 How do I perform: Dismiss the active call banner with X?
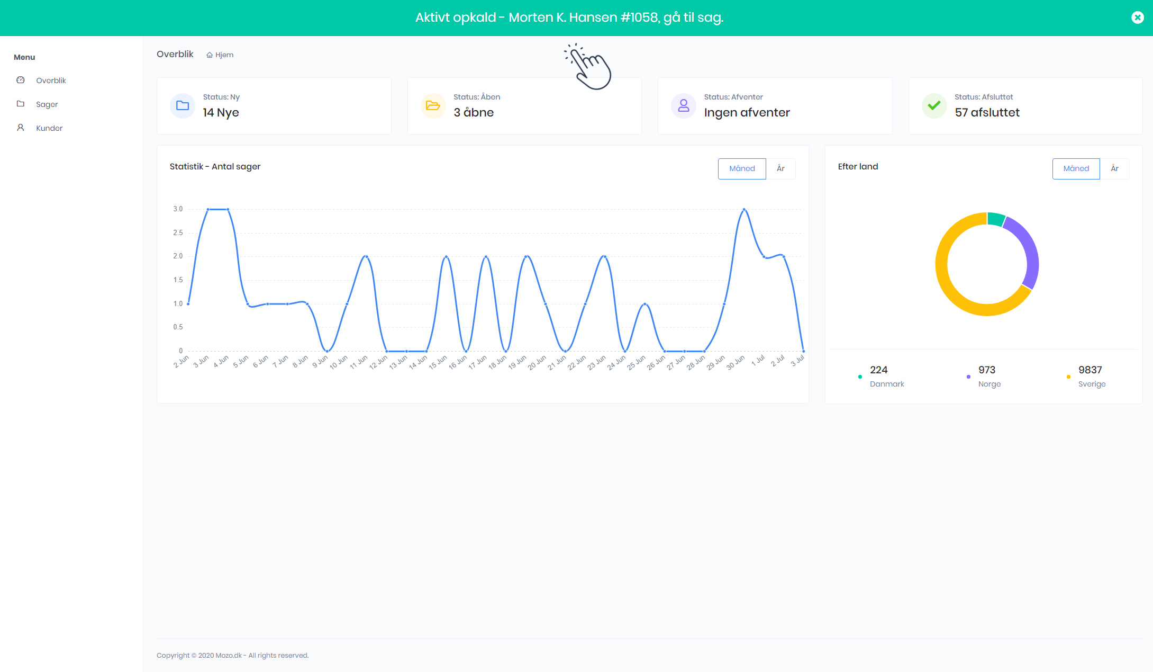click(x=1137, y=17)
